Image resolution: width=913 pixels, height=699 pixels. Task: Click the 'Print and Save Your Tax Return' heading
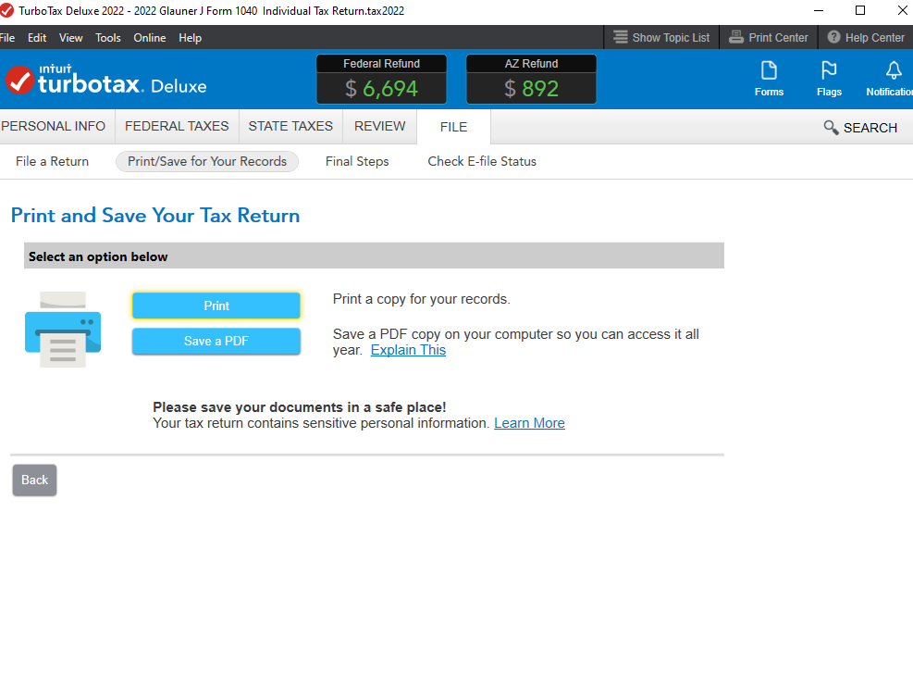tap(155, 215)
